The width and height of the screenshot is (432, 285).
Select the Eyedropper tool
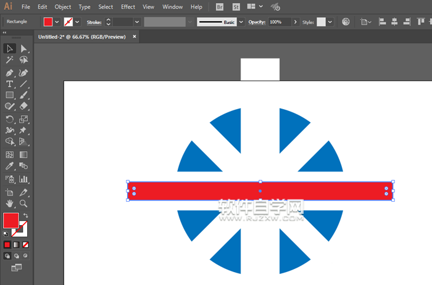[10, 167]
